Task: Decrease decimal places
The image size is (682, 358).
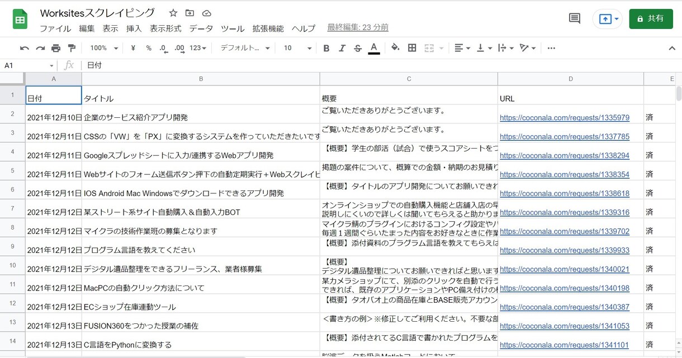Action: click(163, 48)
